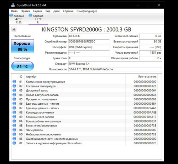The width and height of the screenshot is (178, 164).
Task: Click status orb for attribute 0B power cycles
Action: (x=14, y=125)
